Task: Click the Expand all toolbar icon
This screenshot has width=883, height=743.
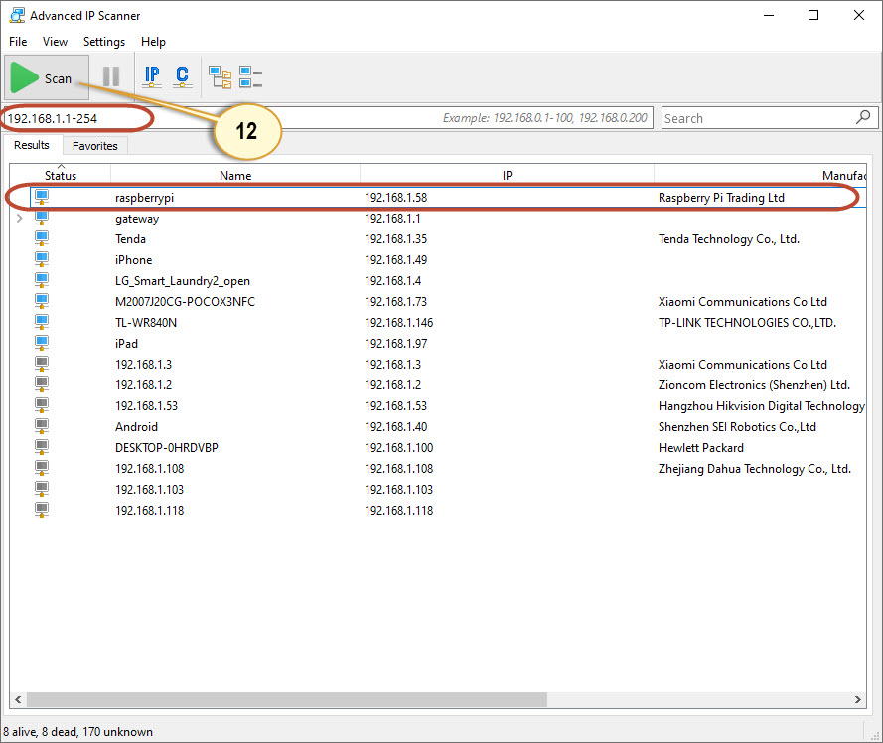Action: pyautogui.click(x=220, y=76)
